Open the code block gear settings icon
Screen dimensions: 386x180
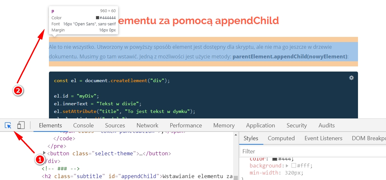point(351,78)
